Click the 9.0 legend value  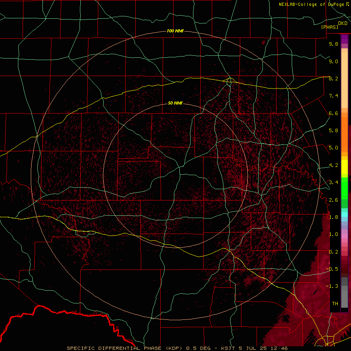click(333, 61)
